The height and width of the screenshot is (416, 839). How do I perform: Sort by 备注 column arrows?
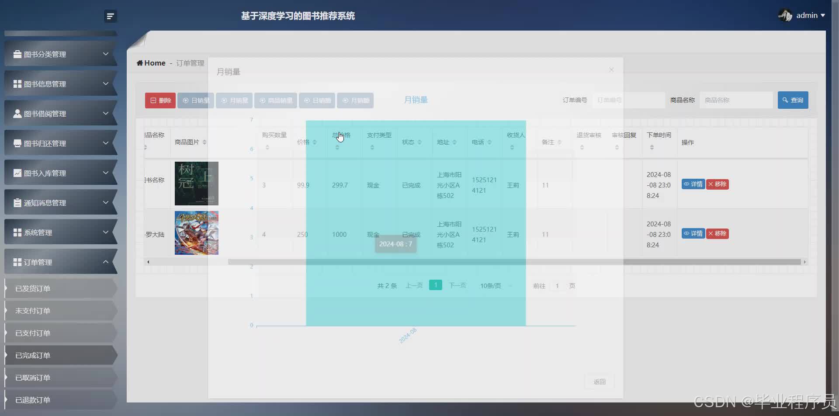click(x=559, y=142)
